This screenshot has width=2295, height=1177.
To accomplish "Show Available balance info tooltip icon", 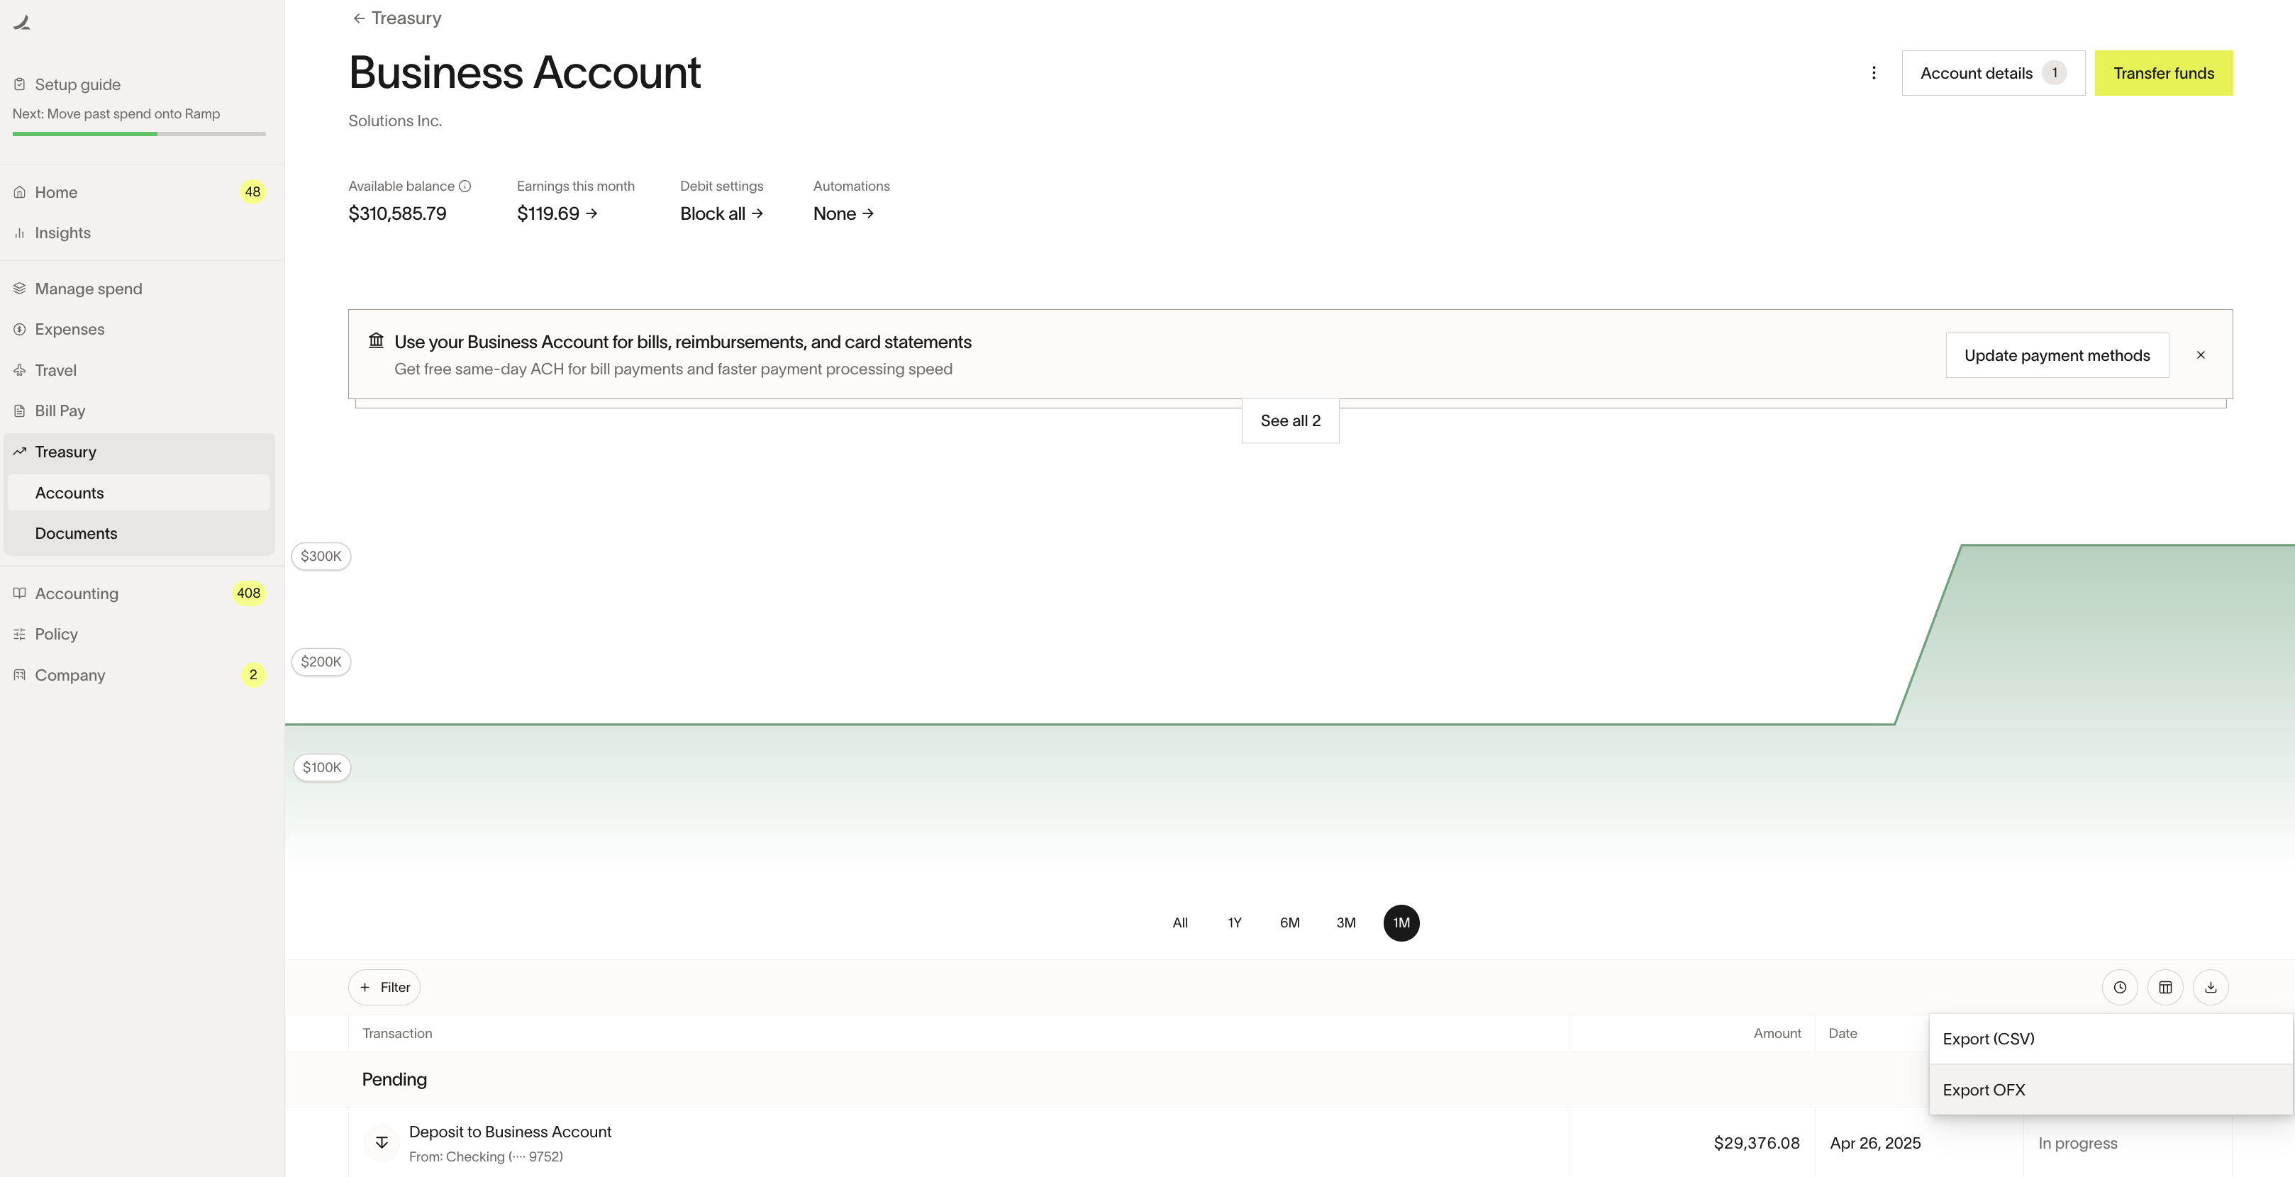I will pos(465,186).
